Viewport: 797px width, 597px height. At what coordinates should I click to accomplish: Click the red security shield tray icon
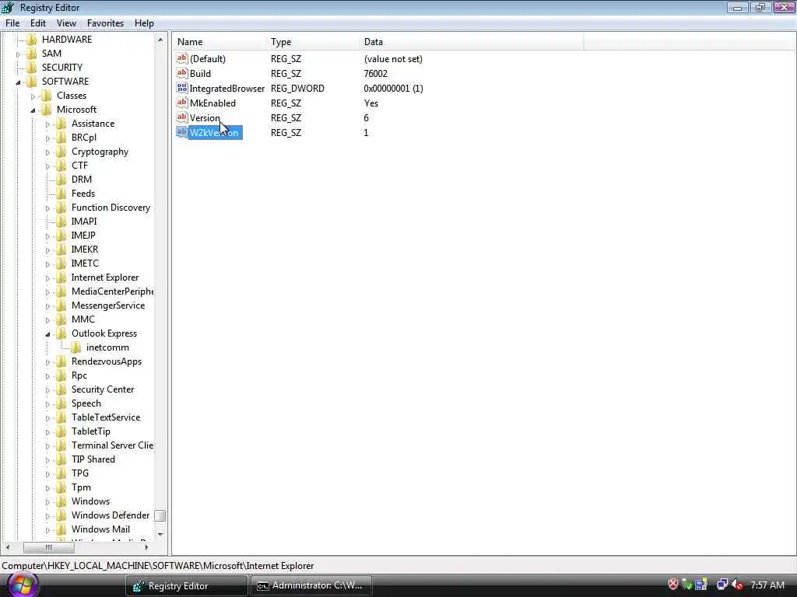[673, 585]
